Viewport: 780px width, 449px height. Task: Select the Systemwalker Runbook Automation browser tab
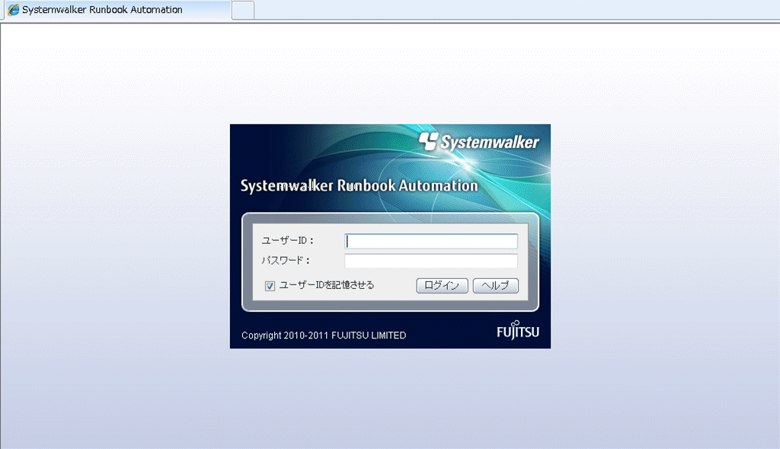(x=117, y=10)
